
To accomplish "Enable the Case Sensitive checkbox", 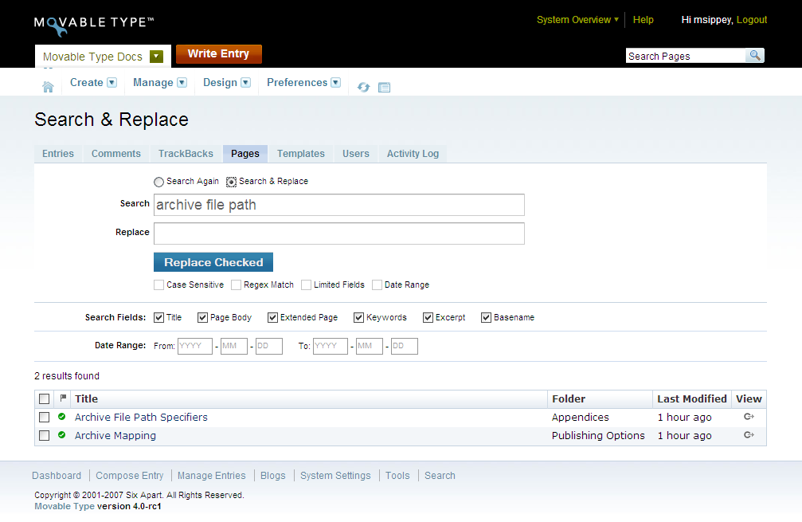I will [158, 285].
